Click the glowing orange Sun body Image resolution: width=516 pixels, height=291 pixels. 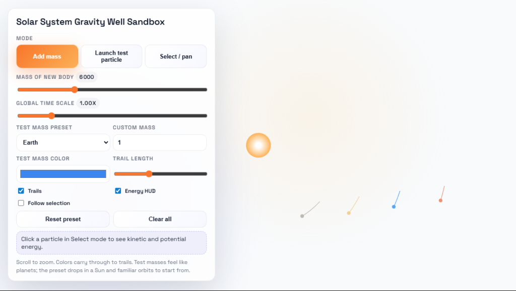pos(259,145)
